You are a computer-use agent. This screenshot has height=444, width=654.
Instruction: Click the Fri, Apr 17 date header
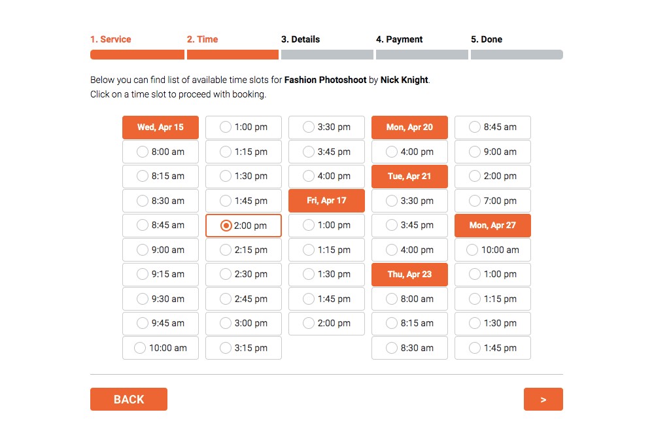click(326, 201)
